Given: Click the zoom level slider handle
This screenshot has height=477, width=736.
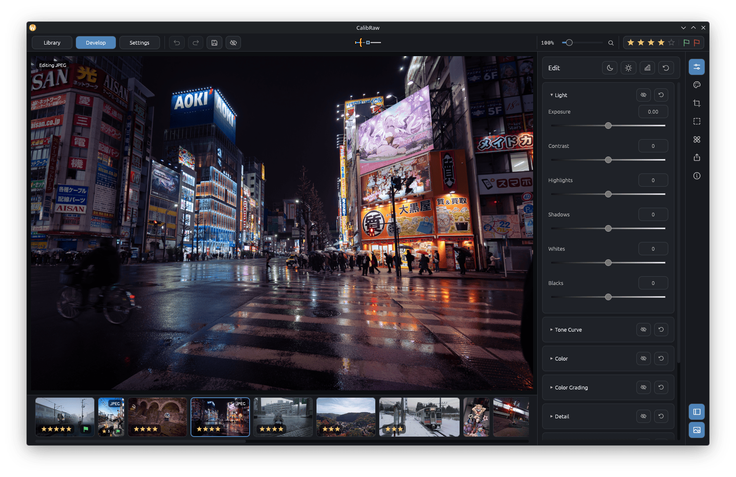Looking at the screenshot, I should click(569, 43).
